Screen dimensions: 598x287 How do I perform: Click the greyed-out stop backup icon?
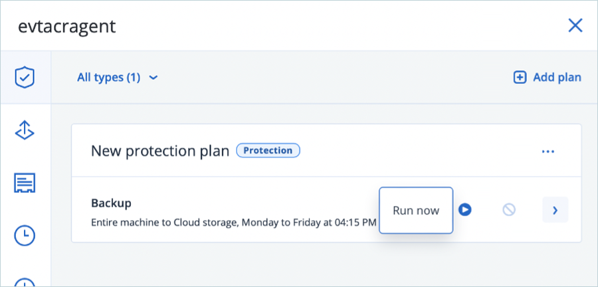pos(509,210)
